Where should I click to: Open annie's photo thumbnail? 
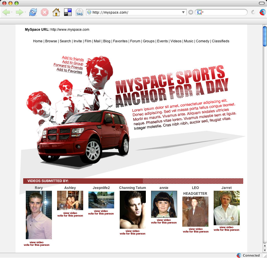point(164,204)
